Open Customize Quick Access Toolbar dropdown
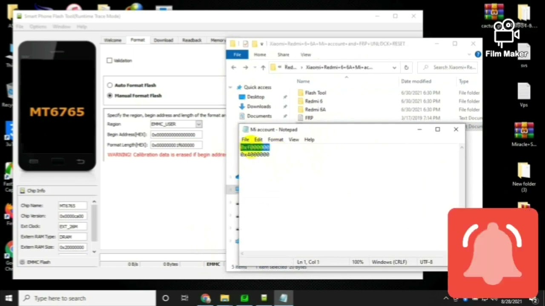 tap(262, 43)
